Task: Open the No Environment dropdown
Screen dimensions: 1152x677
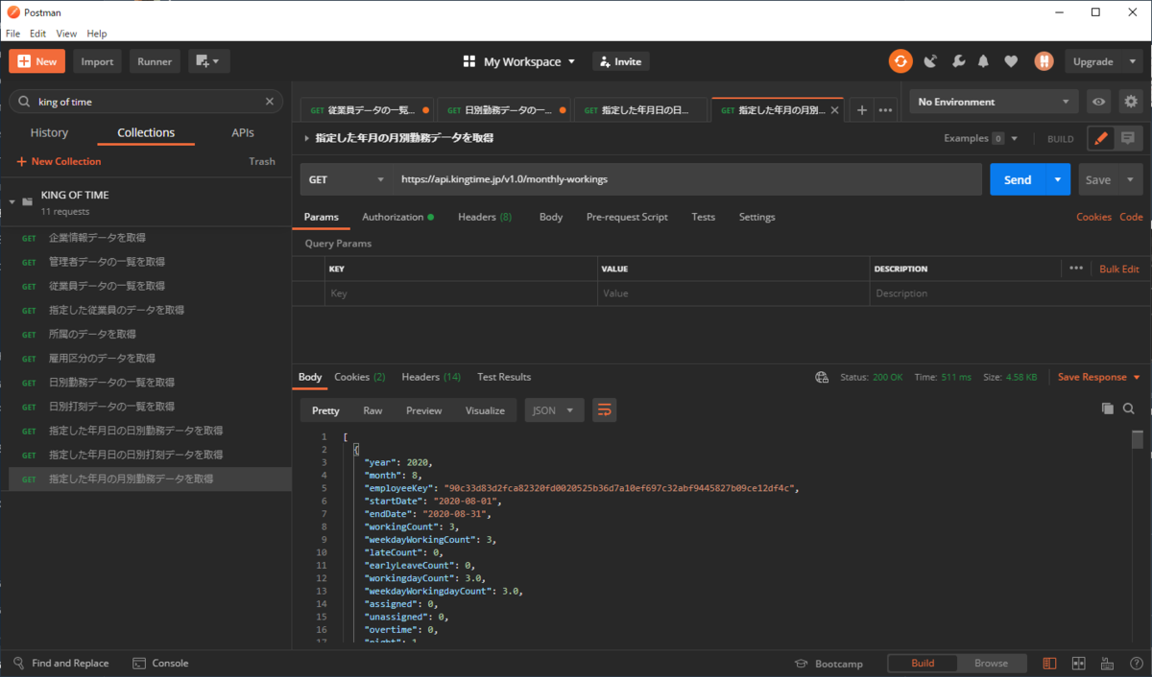Action: click(x=995, y=102)
